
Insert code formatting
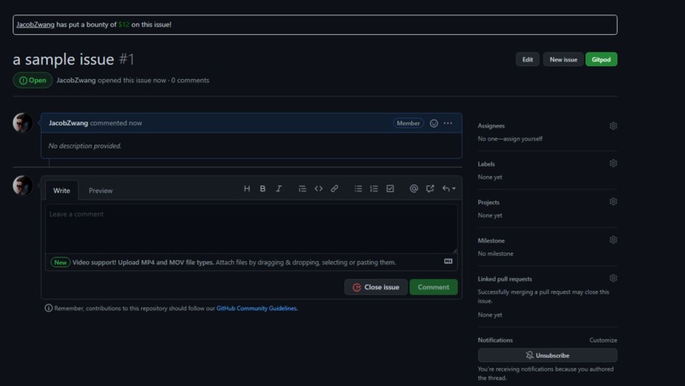tap(319, 189)
